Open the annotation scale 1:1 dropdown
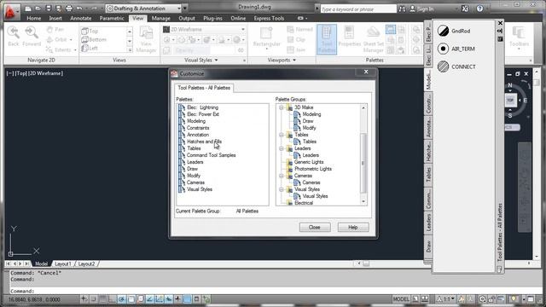Image resolution: width=546 pixels, height=307 pixels. 445,299
